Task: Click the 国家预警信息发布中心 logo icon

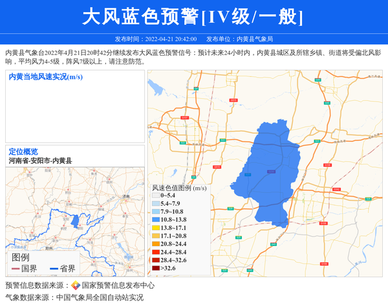Action: pos(76,285)
